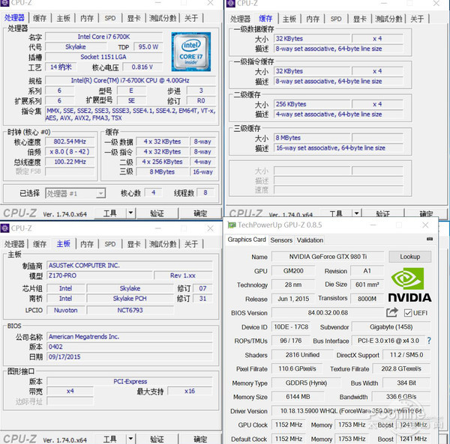This screenshot has width=450, height=444.
Task: Click the Lookup button in GPU-Z
Action: pyautogui.click(x=409, y=257)
